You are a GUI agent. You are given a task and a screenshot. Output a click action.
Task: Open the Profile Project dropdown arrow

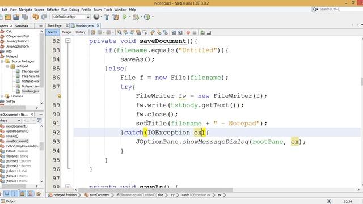(153, 17)
